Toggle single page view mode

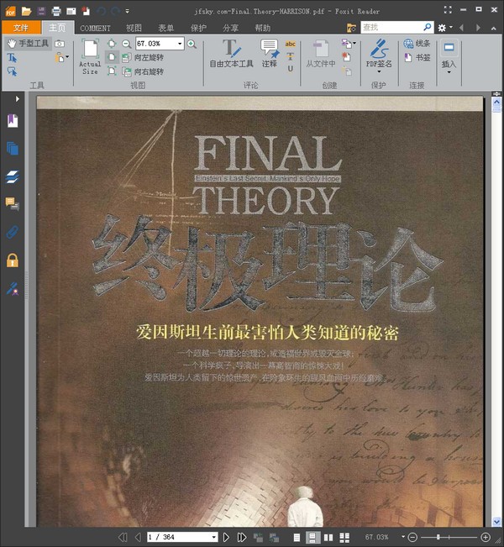297,537
